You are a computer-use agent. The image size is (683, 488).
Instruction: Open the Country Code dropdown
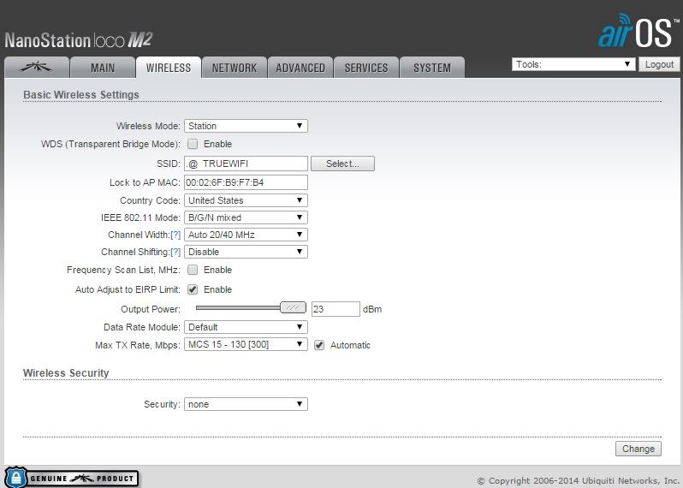pos(246,200)
